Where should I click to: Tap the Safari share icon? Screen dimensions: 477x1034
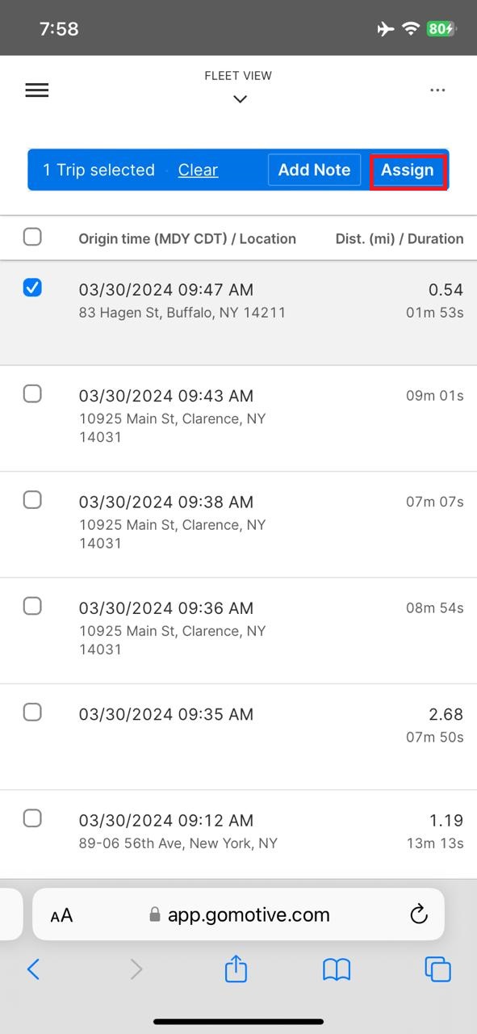[236, 968]
